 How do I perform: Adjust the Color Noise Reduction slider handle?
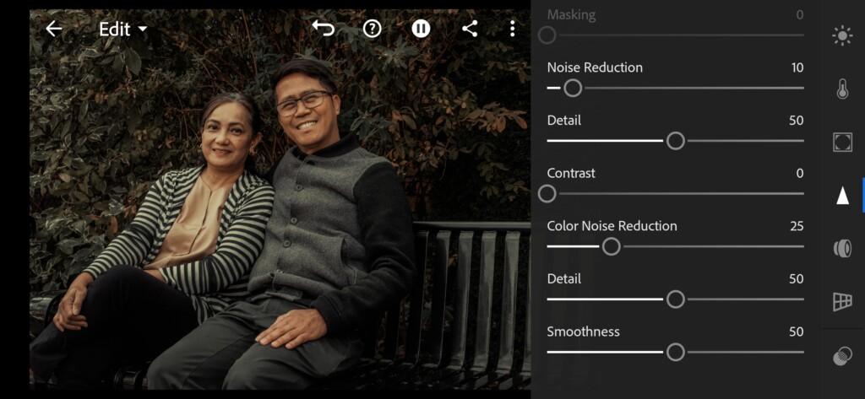(611, 247)
